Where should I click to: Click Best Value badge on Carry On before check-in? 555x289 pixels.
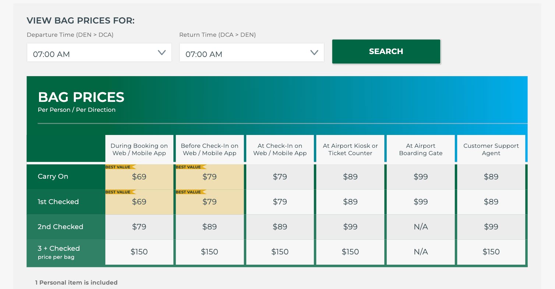(191, 167)
